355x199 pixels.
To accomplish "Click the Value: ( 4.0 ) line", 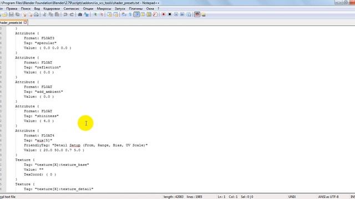I will [39, 121].
